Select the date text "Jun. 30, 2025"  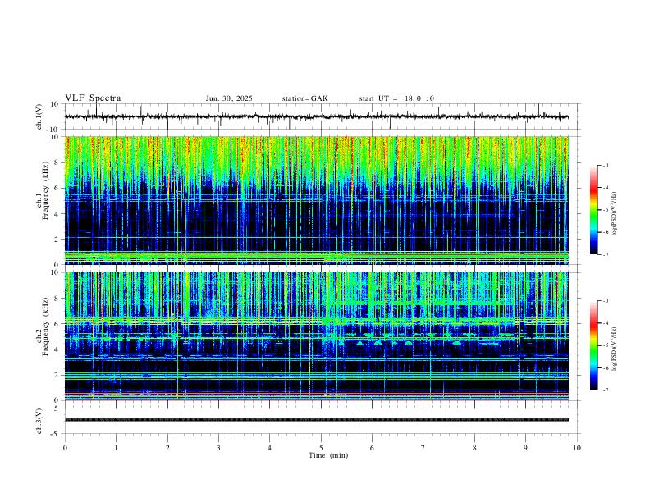coord(229,98)
